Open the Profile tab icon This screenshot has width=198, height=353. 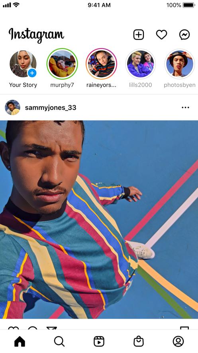(x=178, y=341)
